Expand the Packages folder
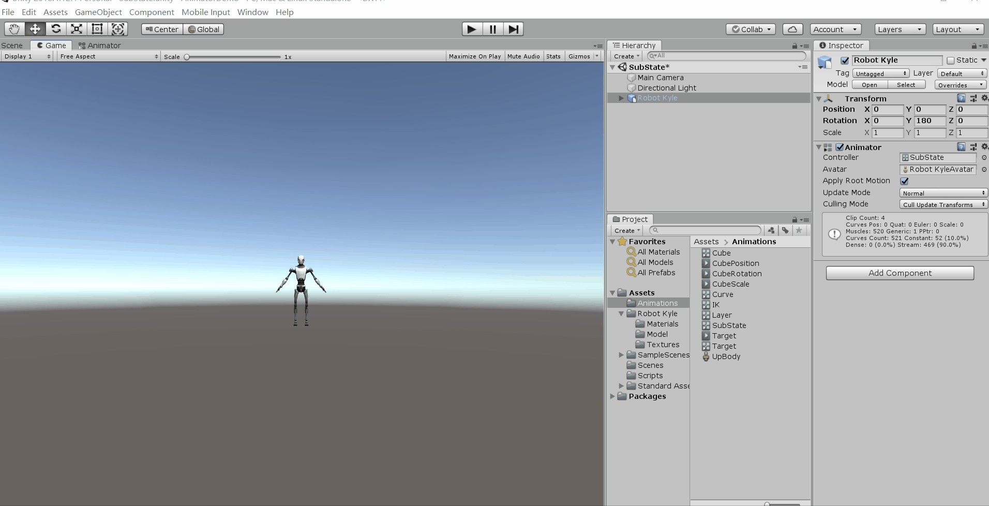 click(612, 396)
